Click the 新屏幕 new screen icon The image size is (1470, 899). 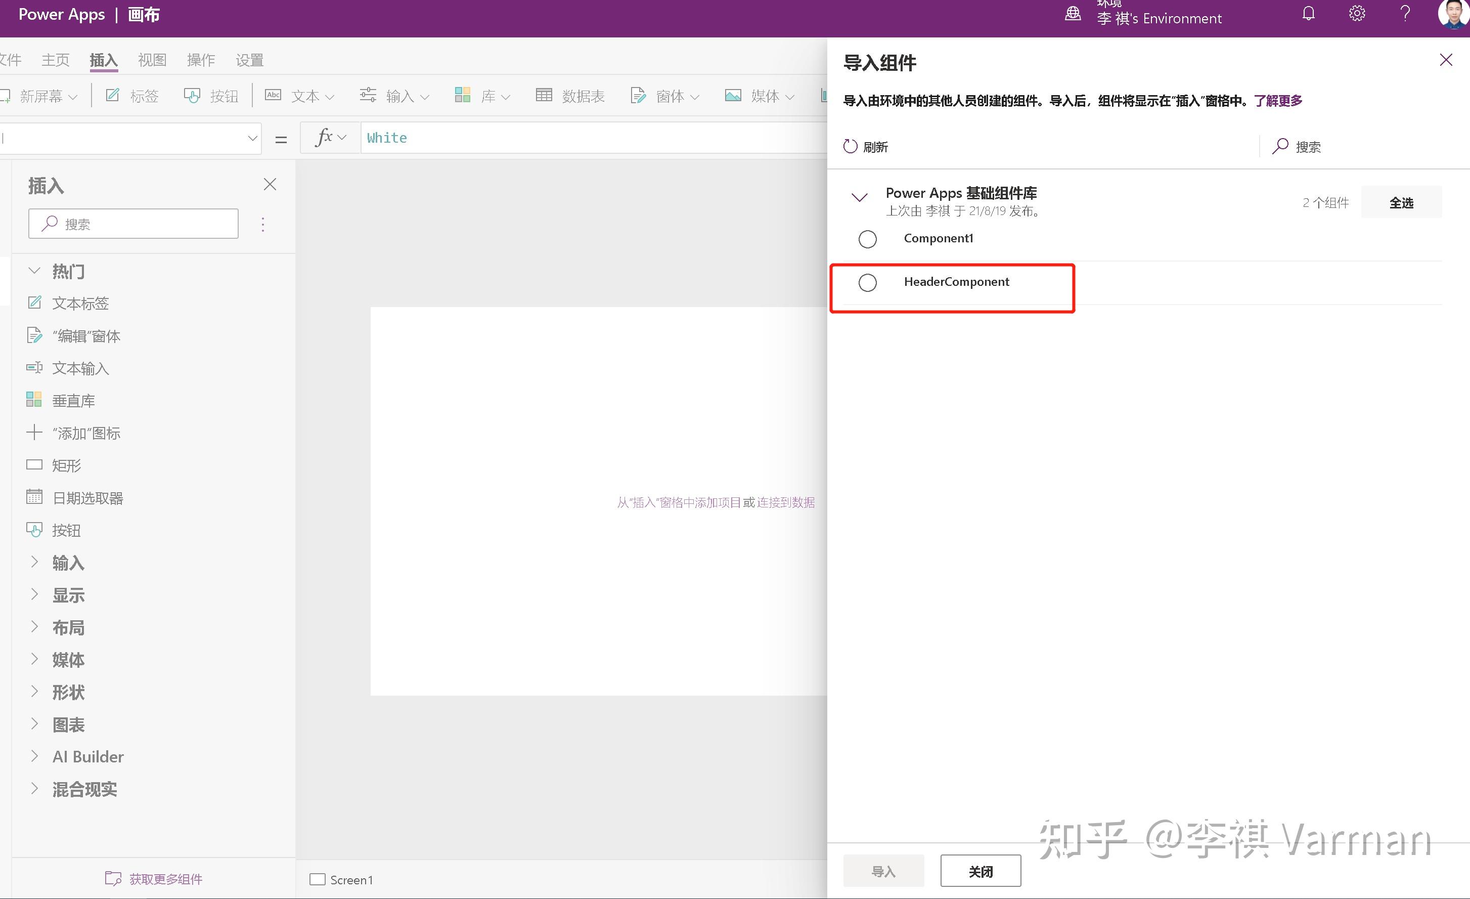pyautogui.click(x=42, y=96)
